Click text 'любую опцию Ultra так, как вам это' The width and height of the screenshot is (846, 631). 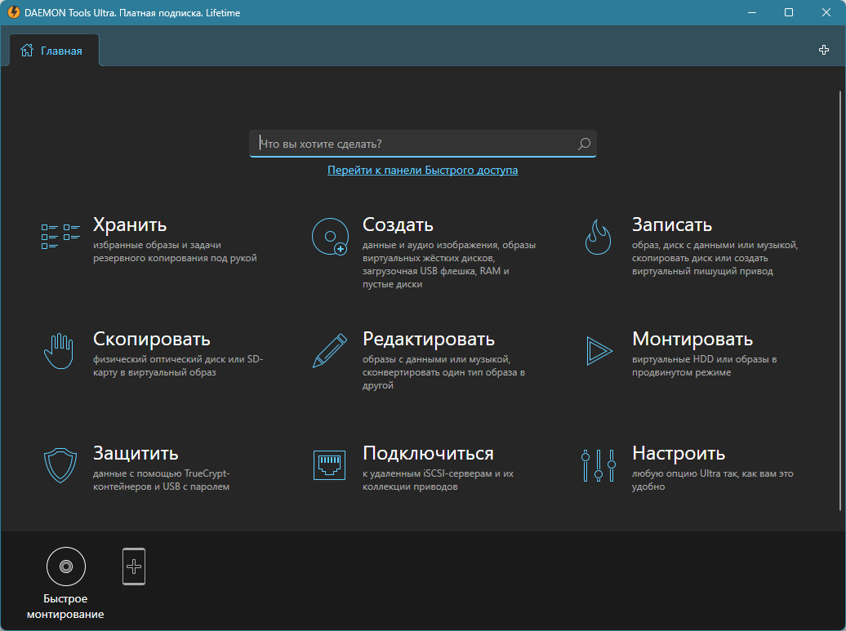point(712,473)
